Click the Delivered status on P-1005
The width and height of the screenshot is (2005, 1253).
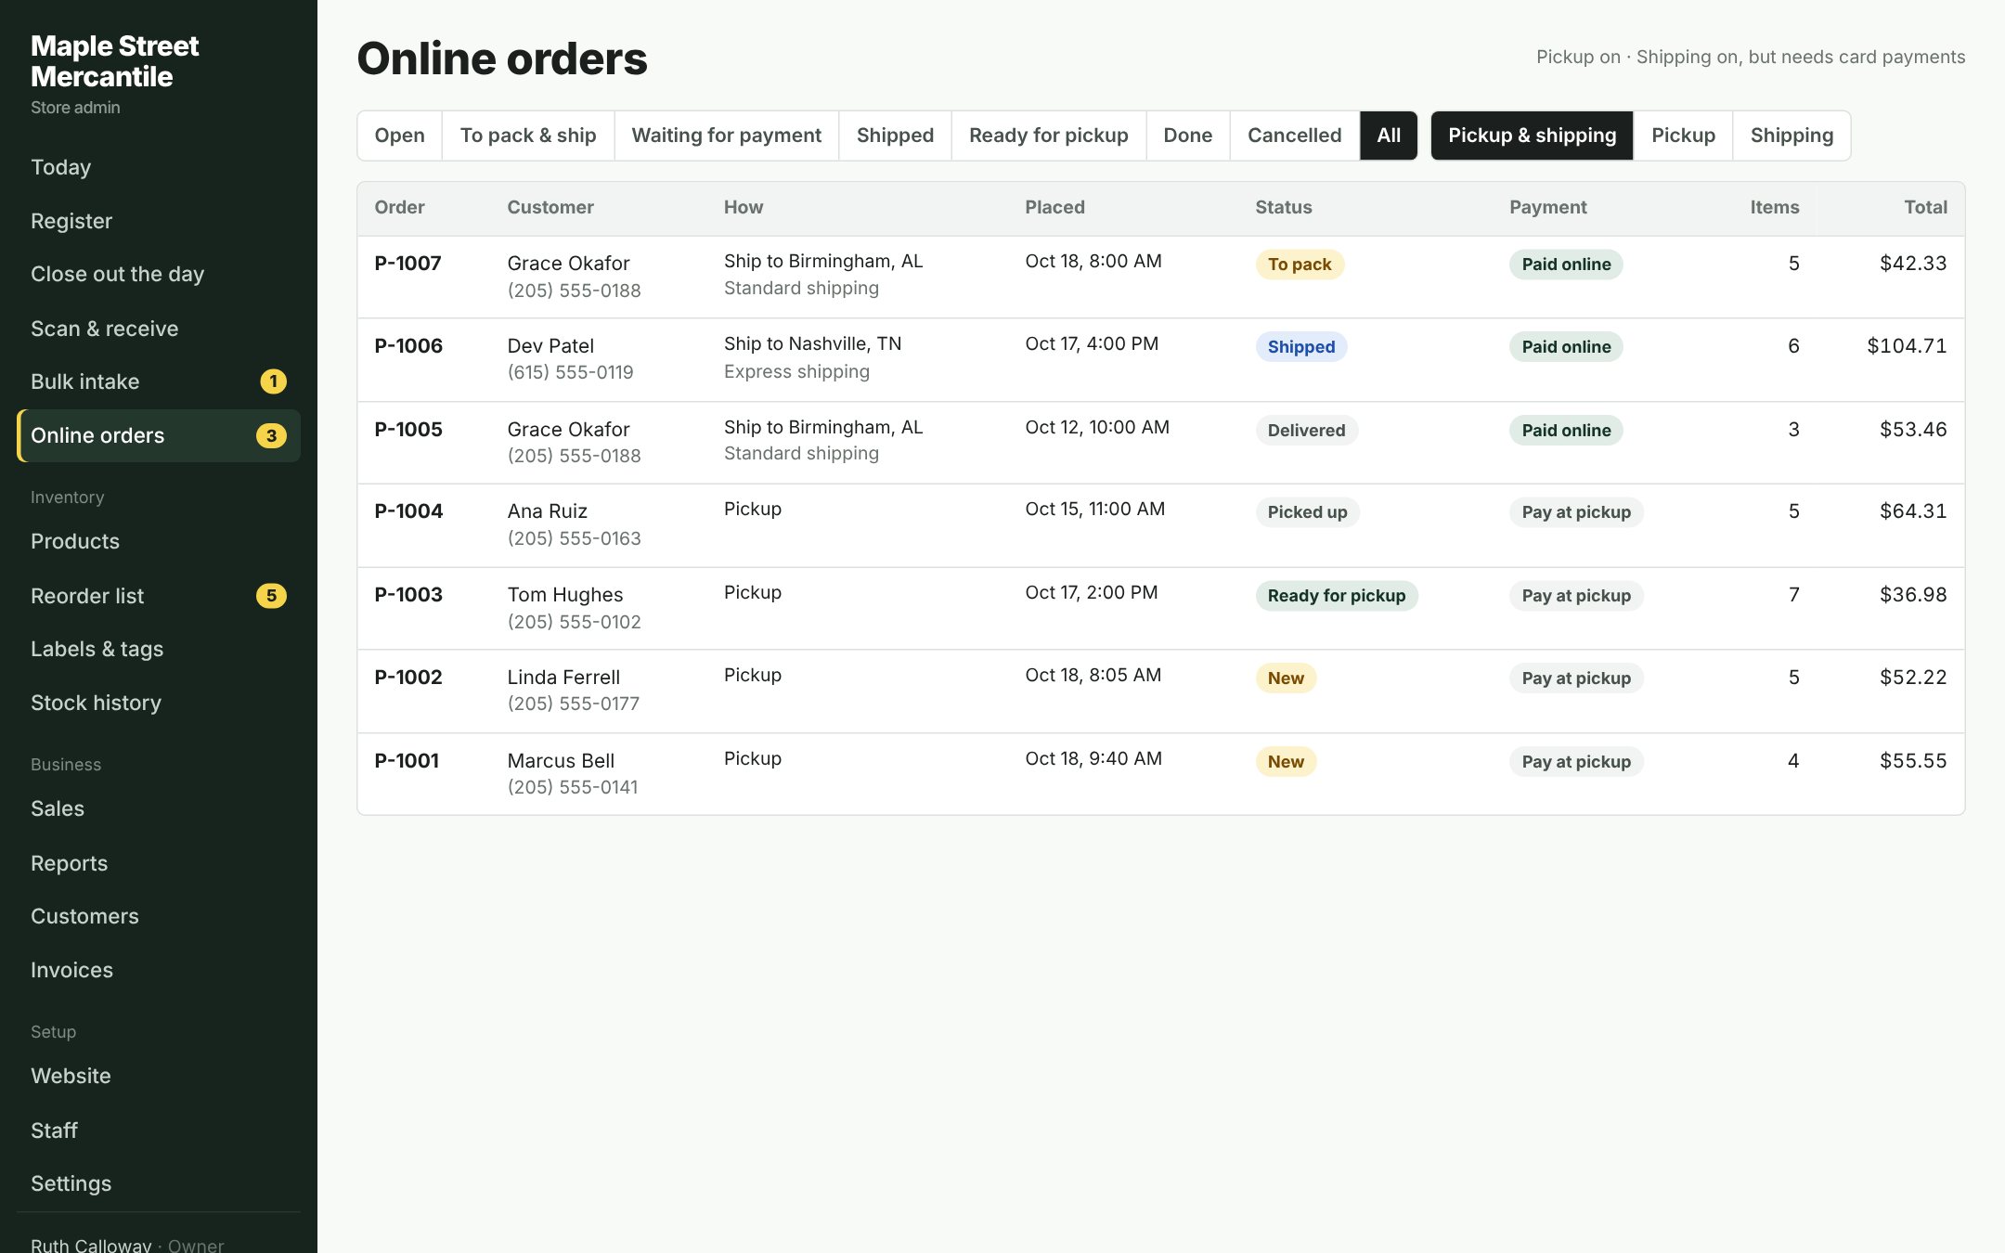(1306, 431)
